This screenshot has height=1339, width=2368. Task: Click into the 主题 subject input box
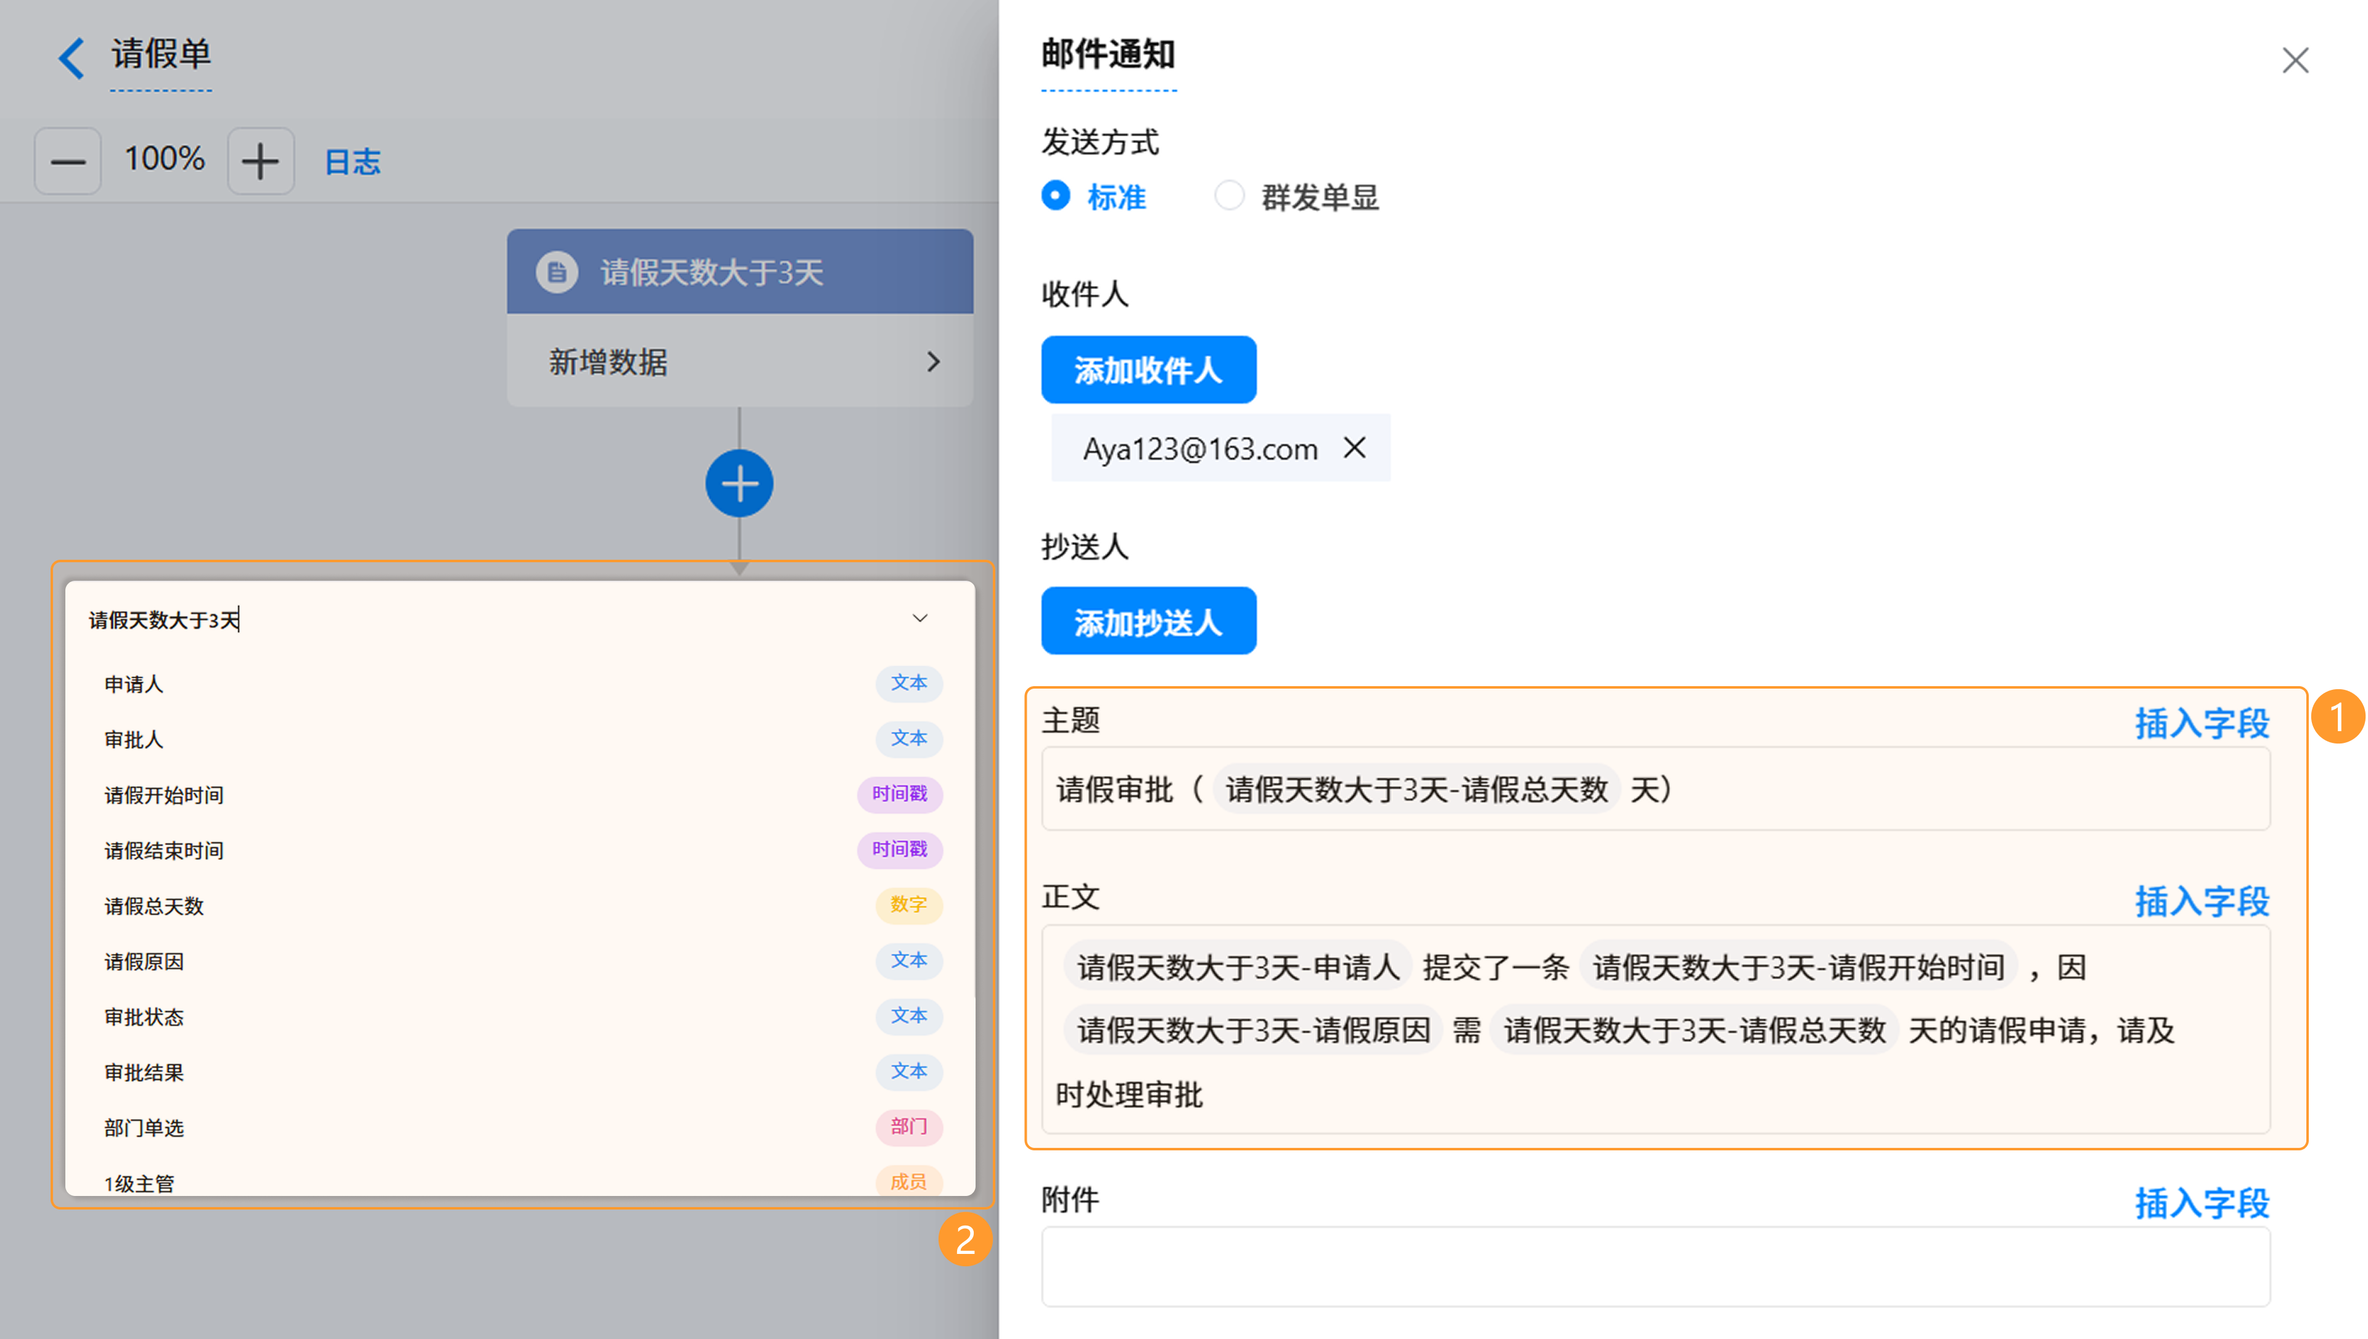(1655, 789)
